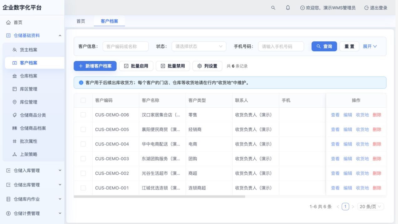398x224 pixels.
Task: Click the 仓储入库管理 icon
Action: 8,171
